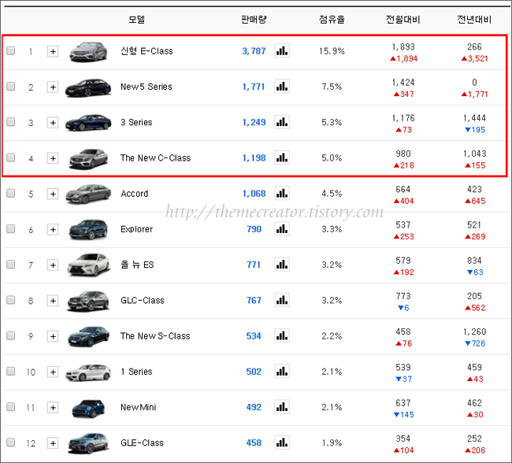Image resolution: width=512 pixels, height=463 pixels.
Task: Click the 전월대비 column header
Action: point(403,19)
